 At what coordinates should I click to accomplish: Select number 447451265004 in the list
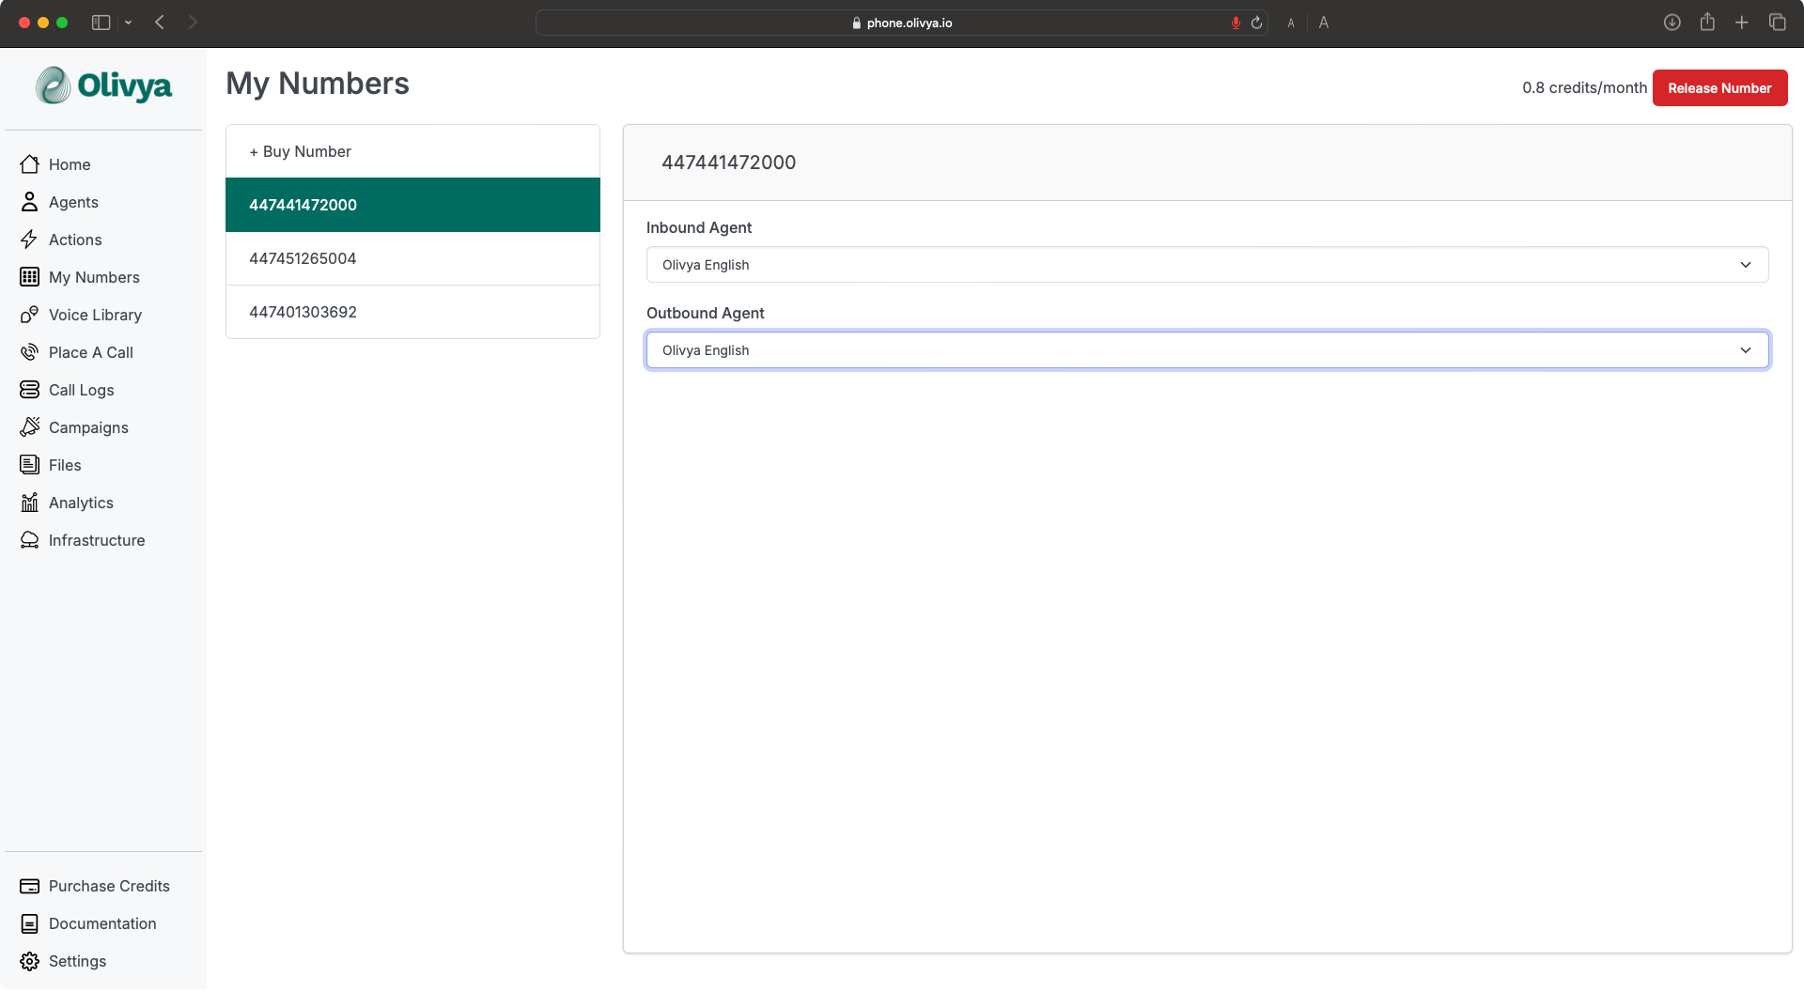coord(412,258)
